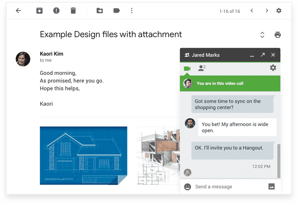Open the blue blueprint attachment
298x204 pixels.
click(x=83, y=156)
